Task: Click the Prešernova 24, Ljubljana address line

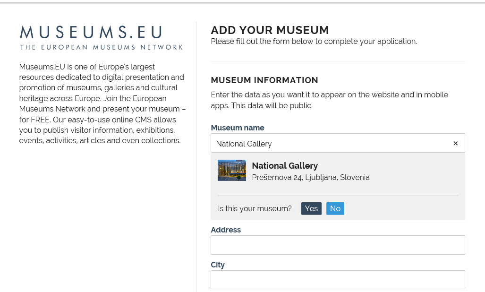Action: pos(310,178)
